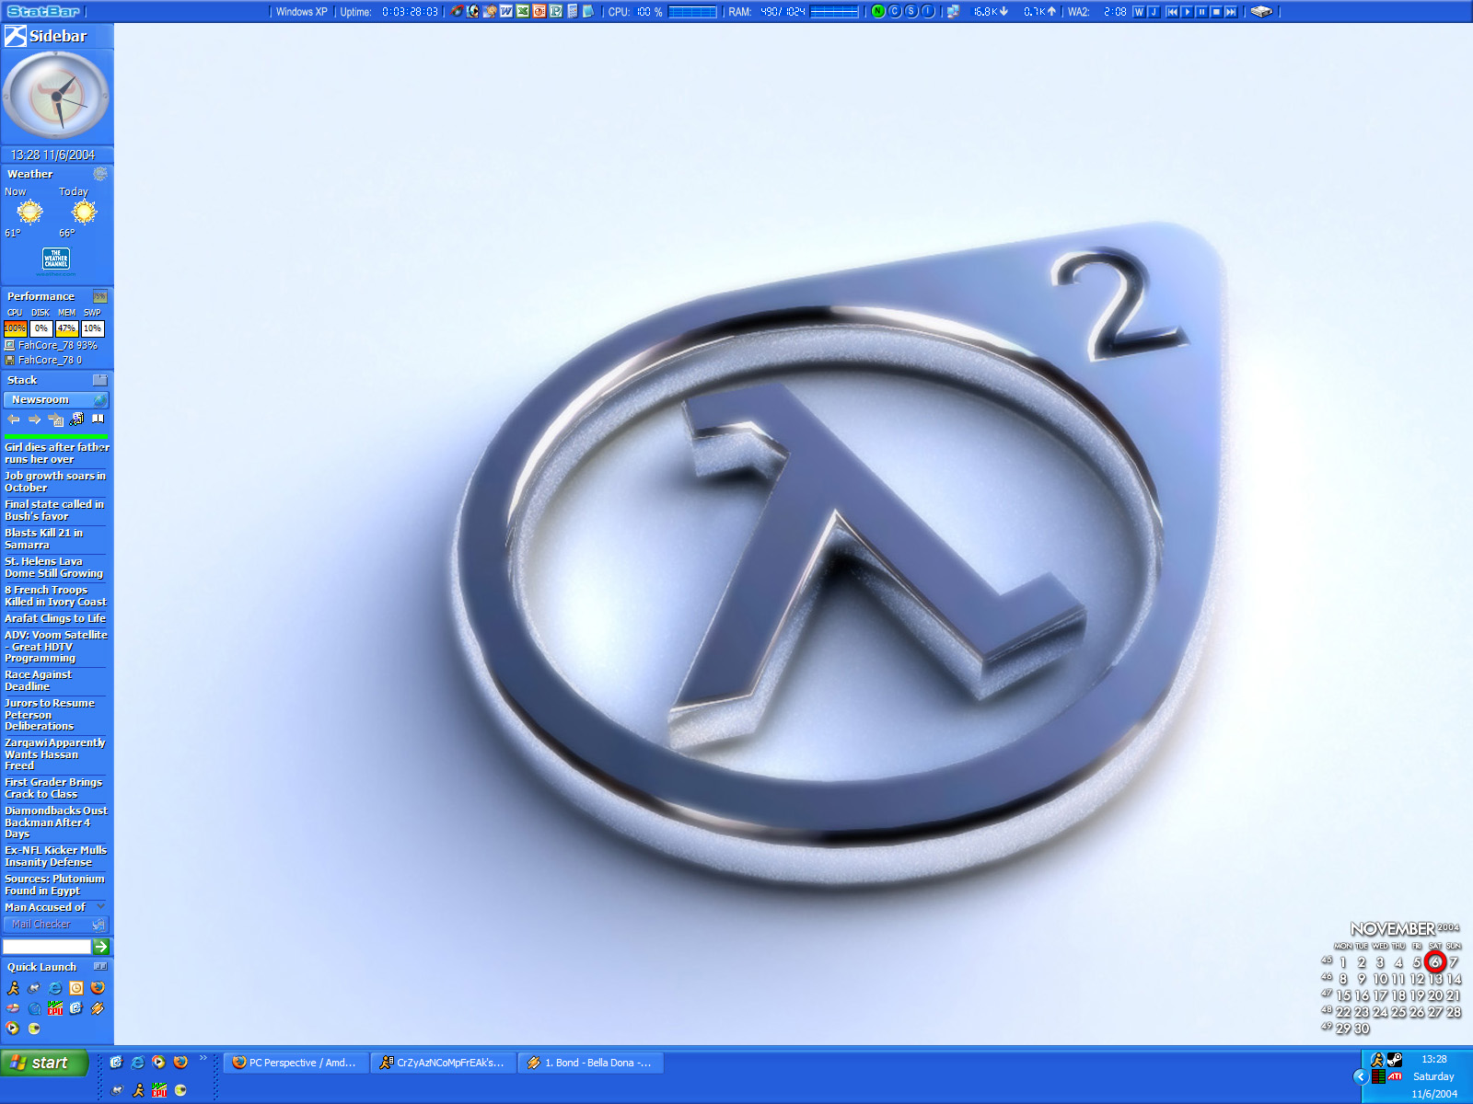Viewport: 1473px width, 1104px height.
Task: Click the RAM usage meter bar in StatBar
Action: coord(834,11)
